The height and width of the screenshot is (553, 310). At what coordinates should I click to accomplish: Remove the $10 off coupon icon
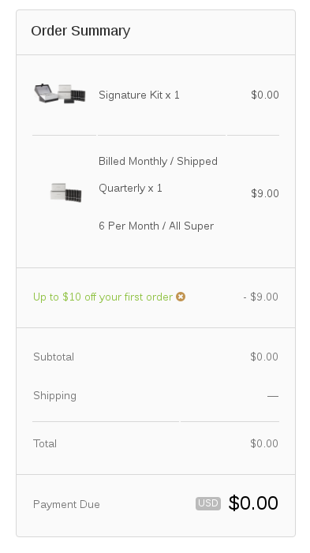coord(181,297)
